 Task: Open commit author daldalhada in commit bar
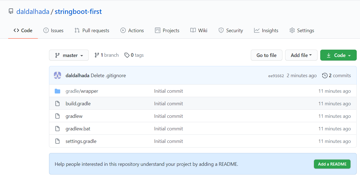[77, 76]
